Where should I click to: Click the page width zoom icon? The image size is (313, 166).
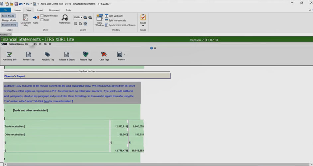[76, 23]
